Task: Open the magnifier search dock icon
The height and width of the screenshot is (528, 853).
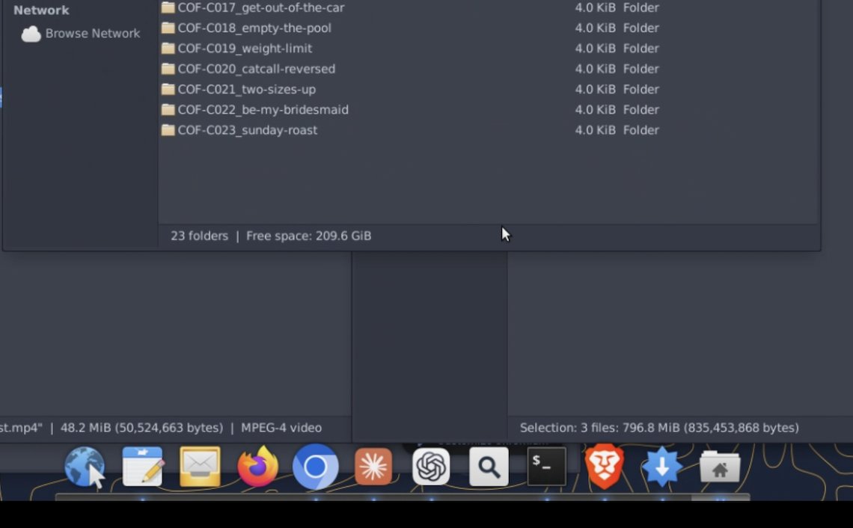Action: (489, 467)
